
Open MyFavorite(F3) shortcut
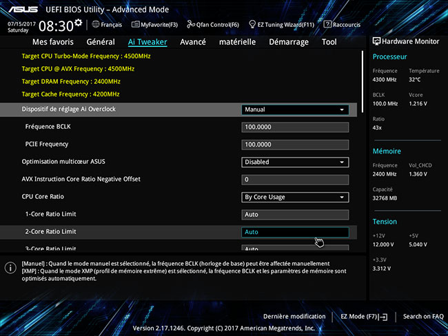[154, 25]
